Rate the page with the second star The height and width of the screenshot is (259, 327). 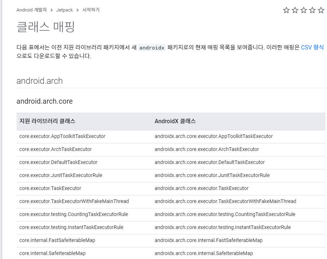295,10
